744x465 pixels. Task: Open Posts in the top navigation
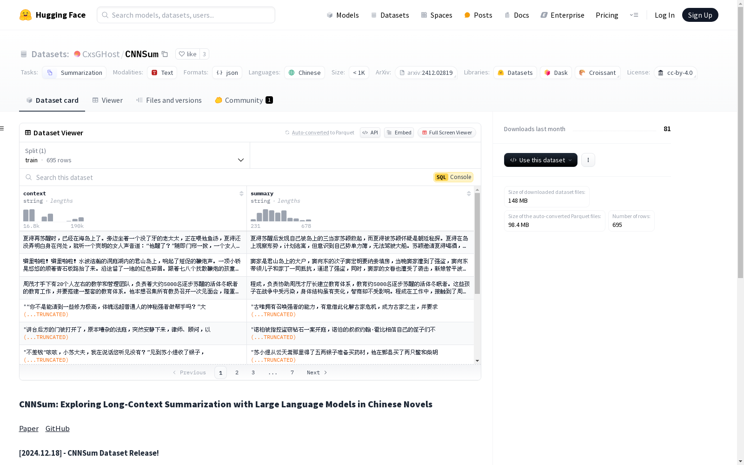478,15
